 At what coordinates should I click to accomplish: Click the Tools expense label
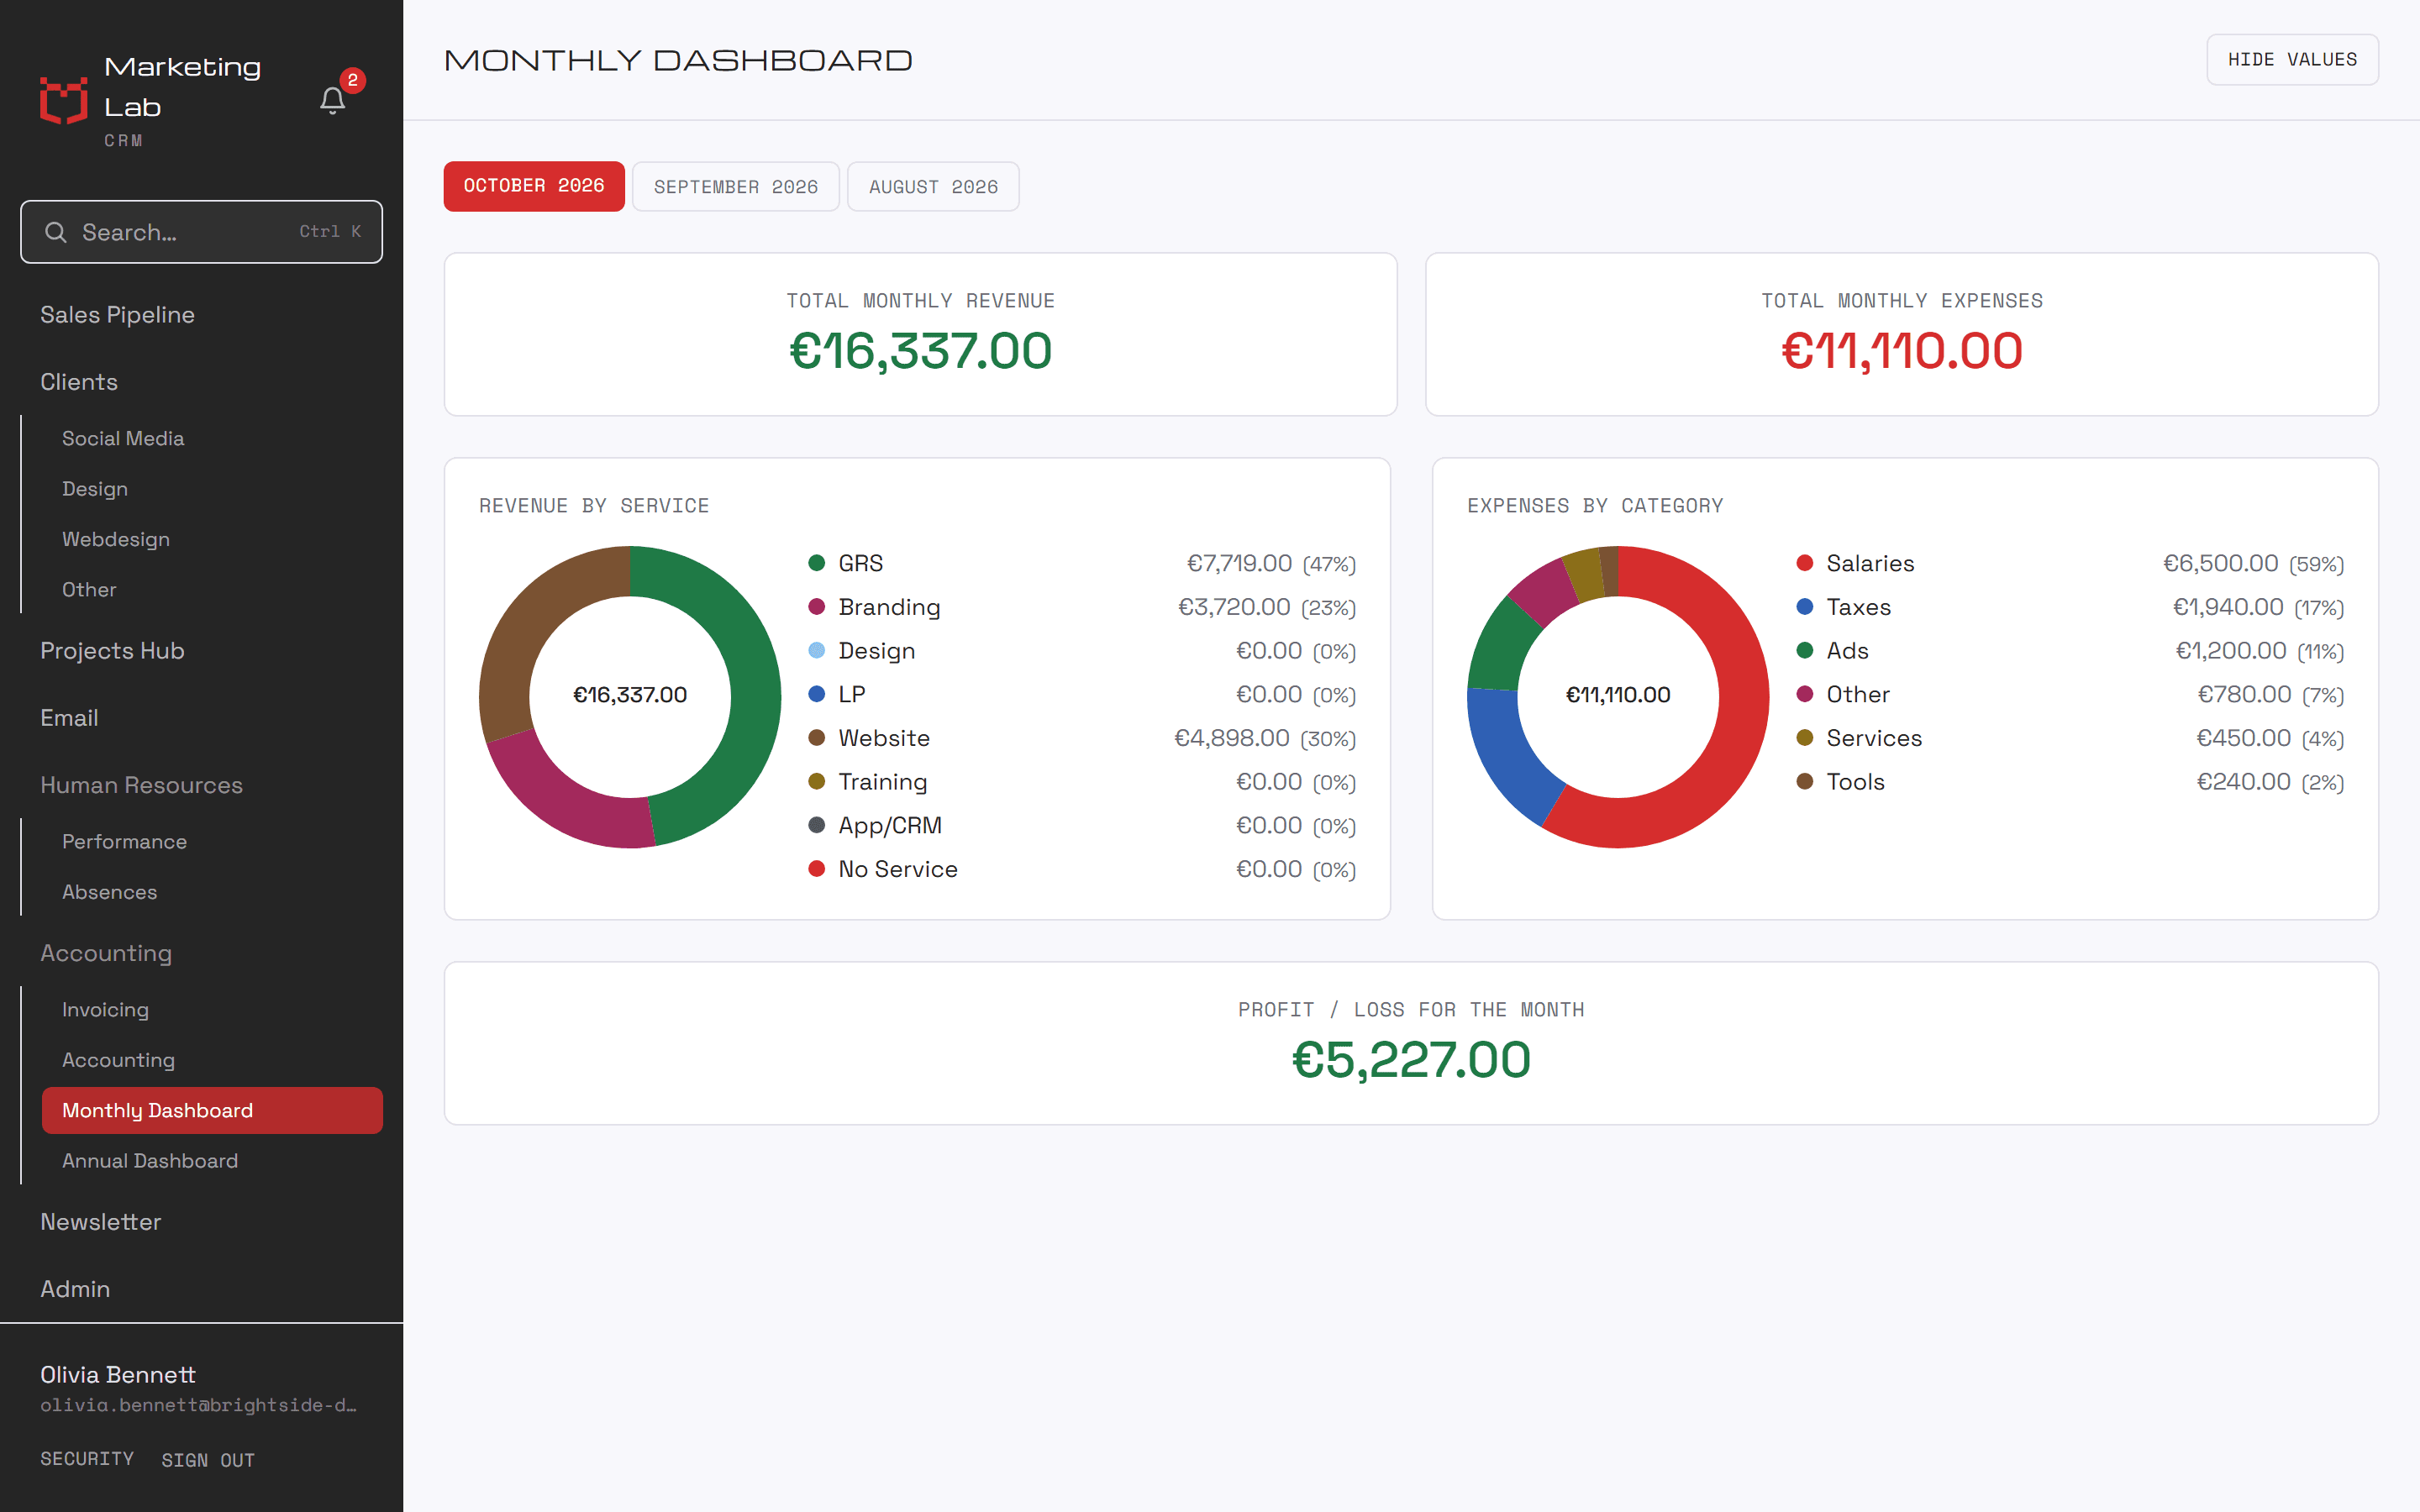tap(1855, 782)
